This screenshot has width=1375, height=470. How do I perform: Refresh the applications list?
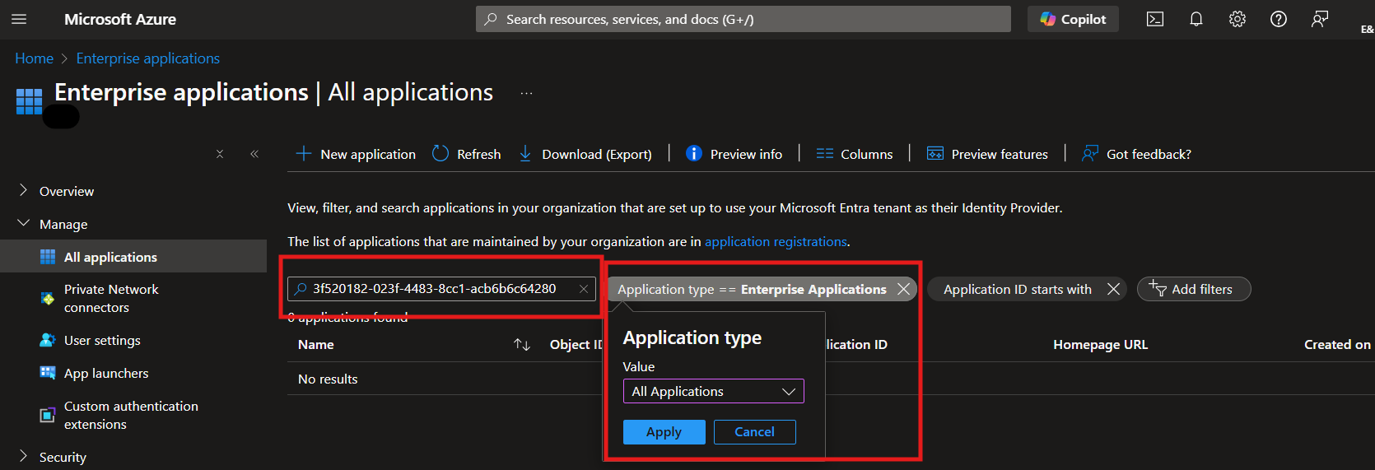(467, 154)
